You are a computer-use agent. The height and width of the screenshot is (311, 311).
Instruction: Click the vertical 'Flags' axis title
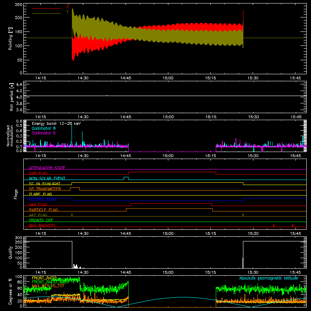(16, 194)
